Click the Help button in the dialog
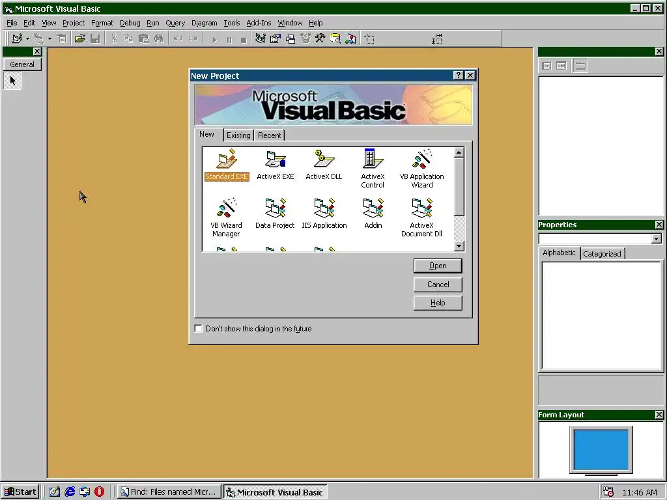The width and height of the screenshot is (667, 500). (438, 303)
